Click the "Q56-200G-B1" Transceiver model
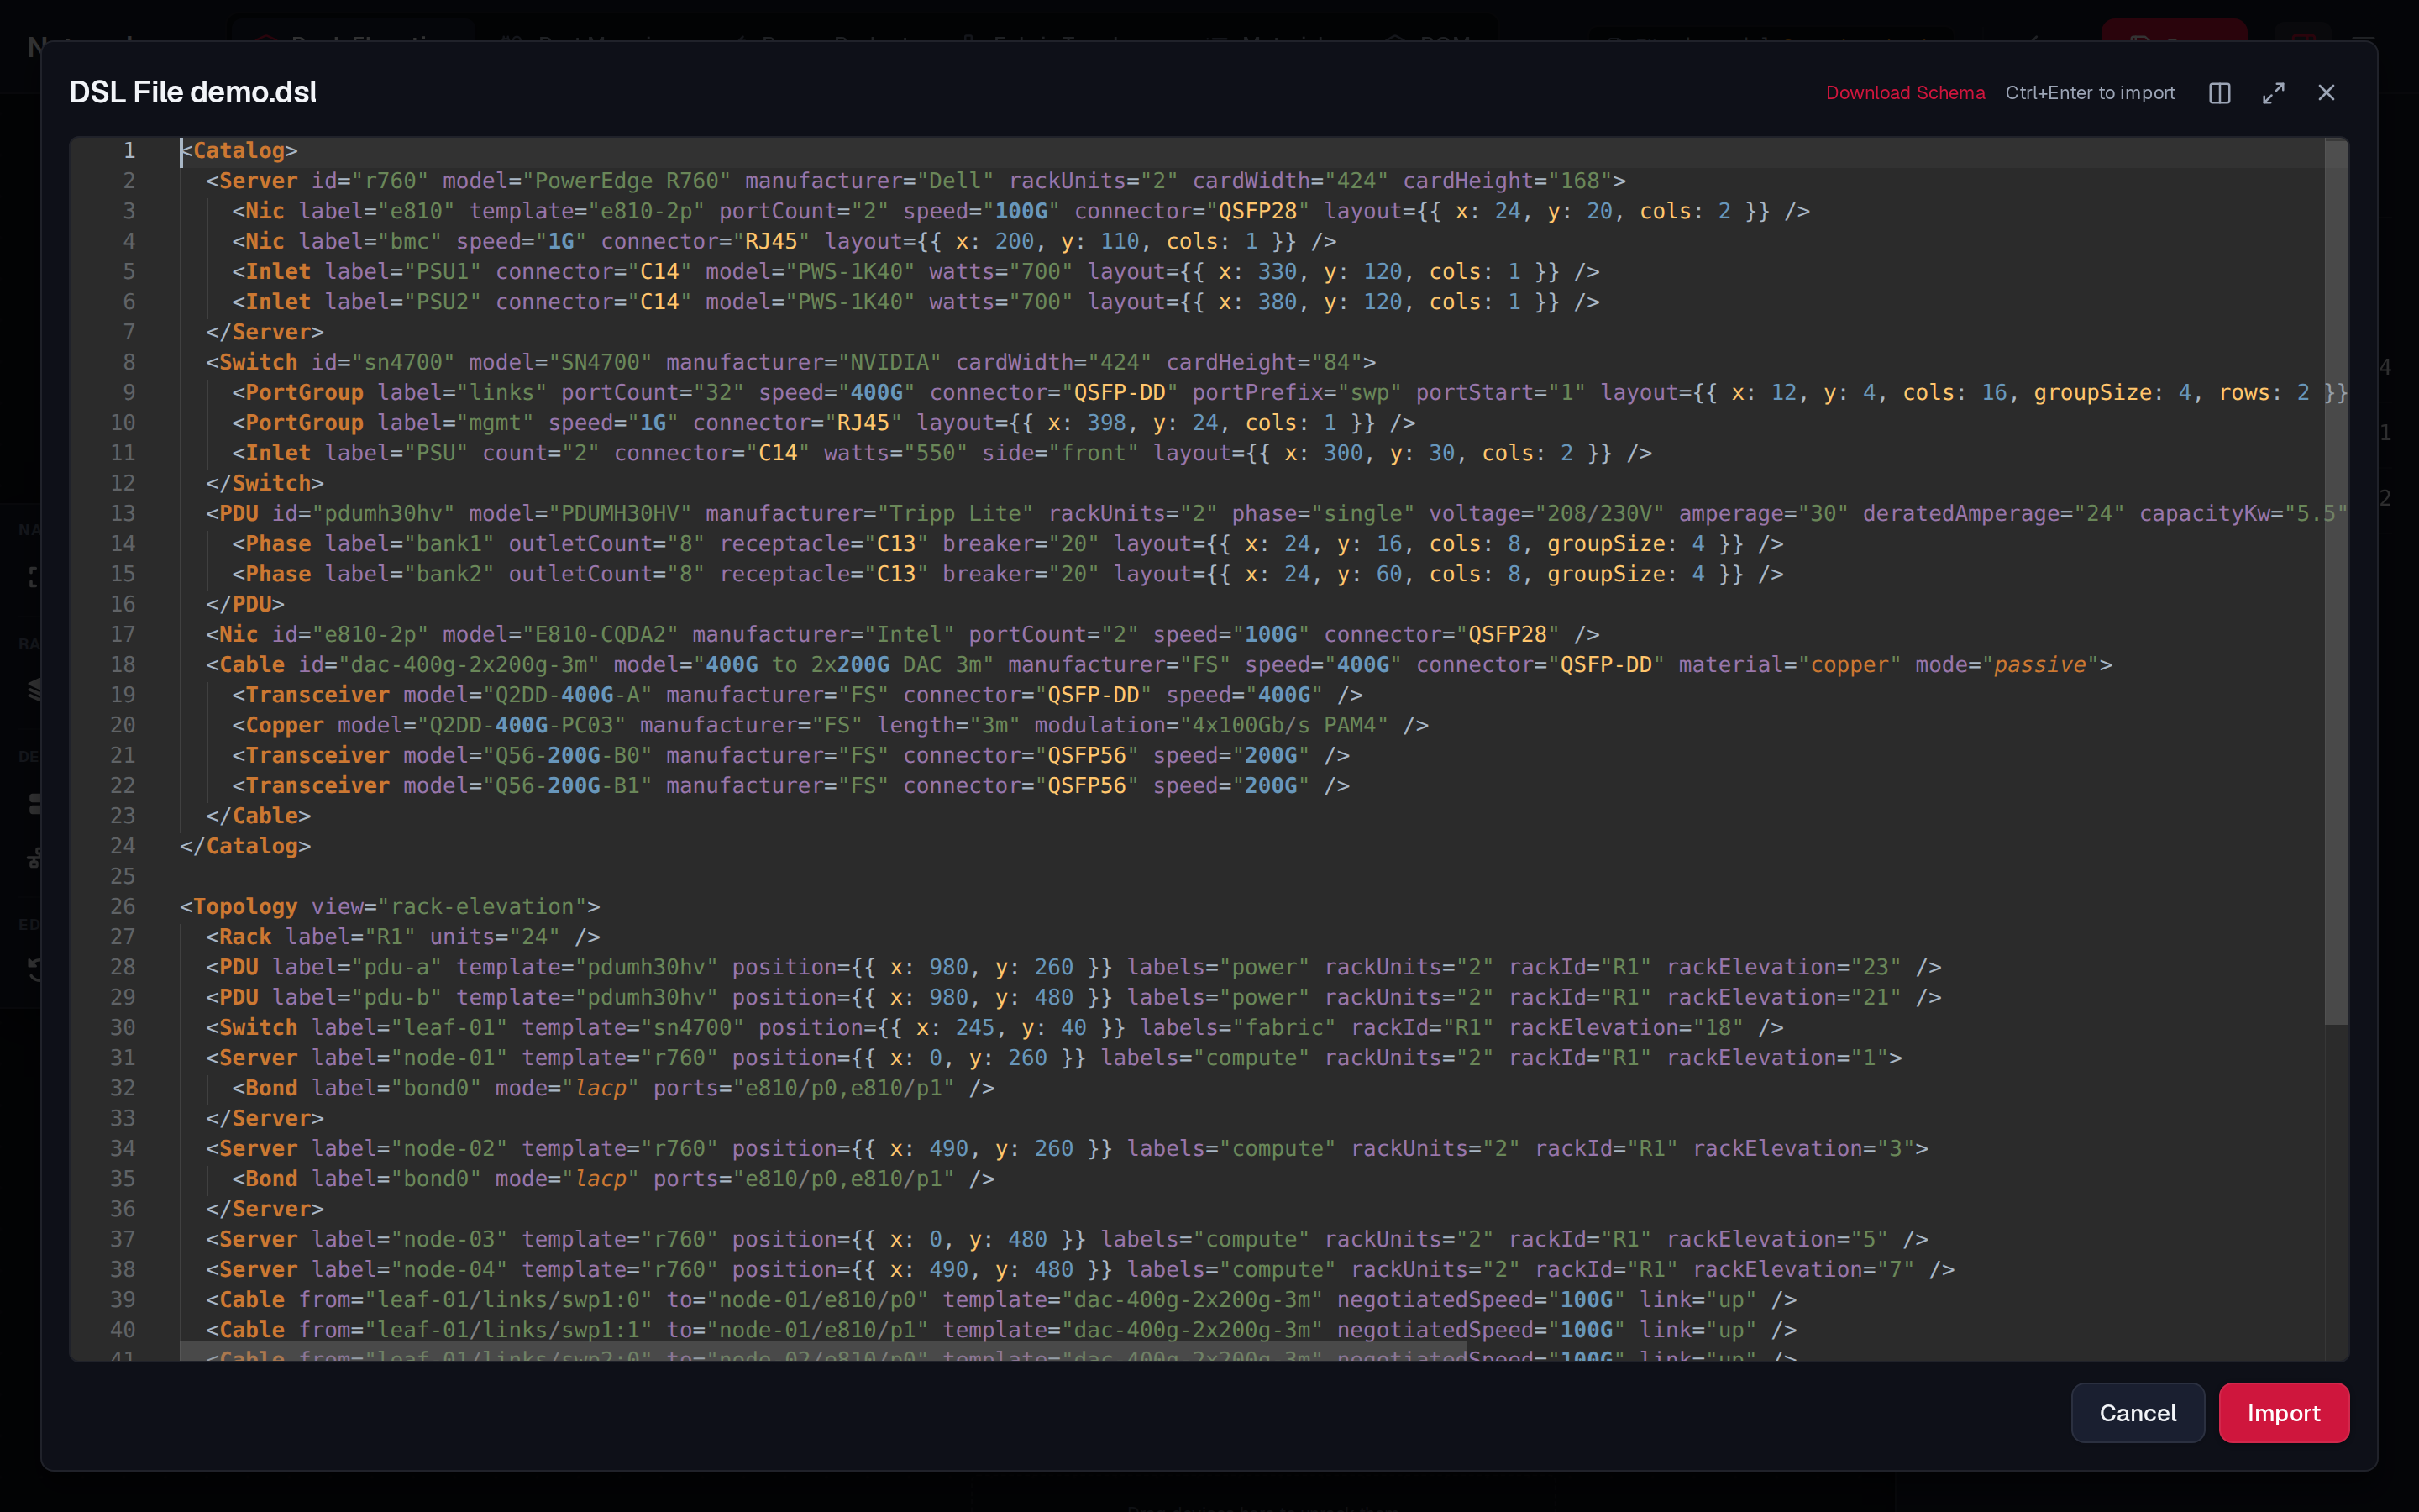Viewport: 2419px width, 1512px height. (x=567, y=786)
